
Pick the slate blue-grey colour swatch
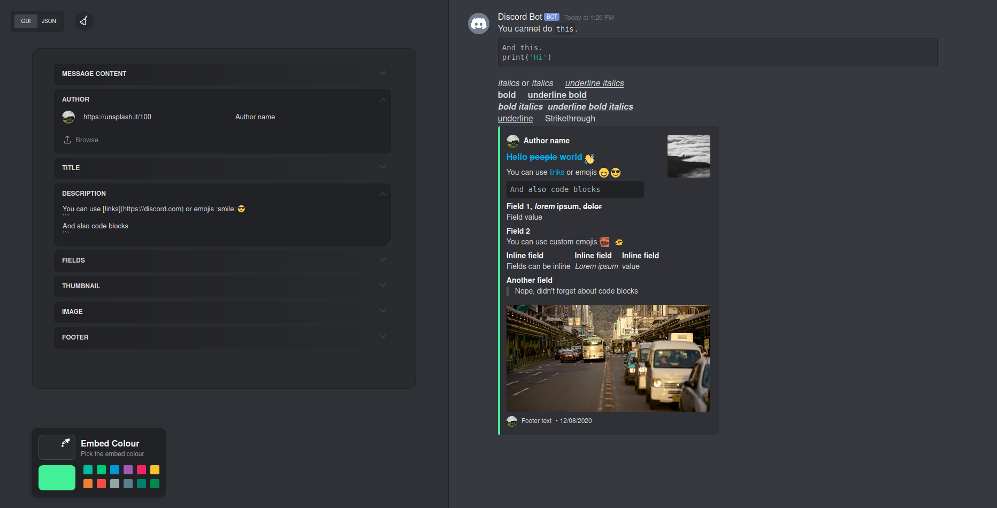click(128, 484)
